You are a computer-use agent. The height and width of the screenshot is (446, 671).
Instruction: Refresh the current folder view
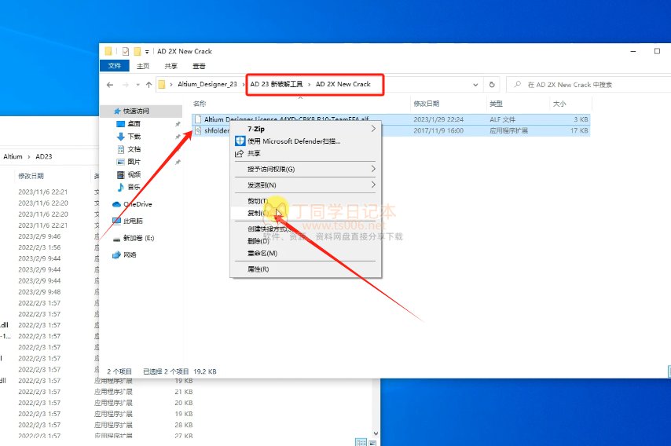(x=492, y=84)
